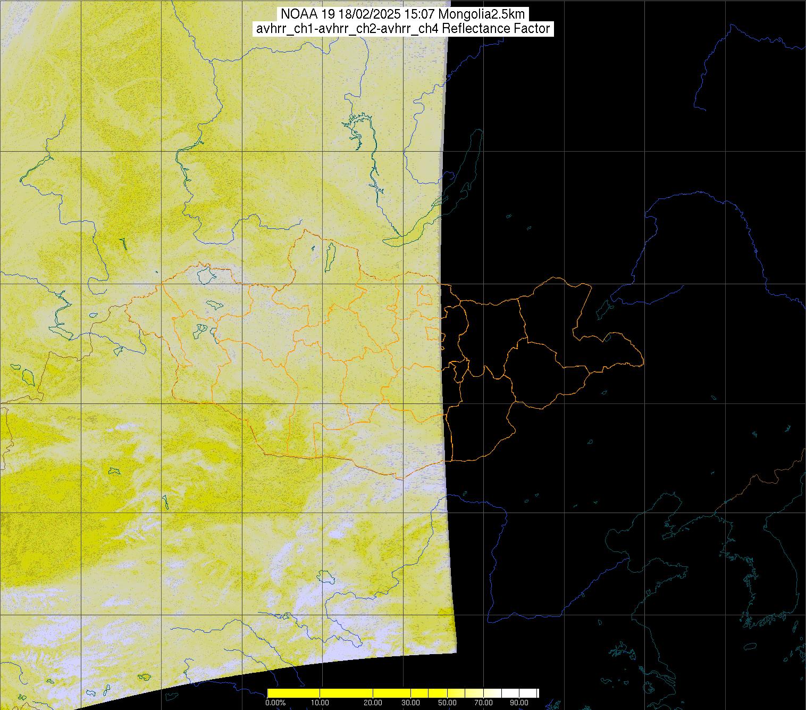Click the "avhrr_ch1-avhrr_ch2-avhrr_ch4 Reflectance Factor" caption

(x=402, y=29)
